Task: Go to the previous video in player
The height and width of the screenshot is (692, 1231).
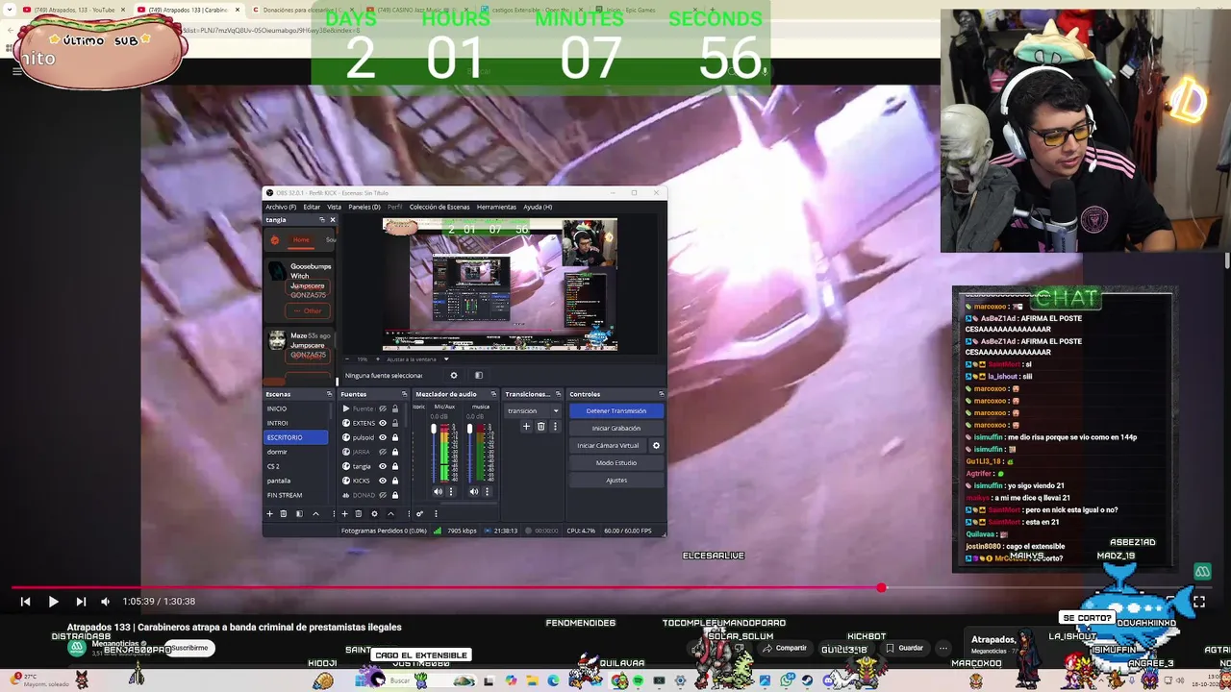Action: (x=25, y=602)
